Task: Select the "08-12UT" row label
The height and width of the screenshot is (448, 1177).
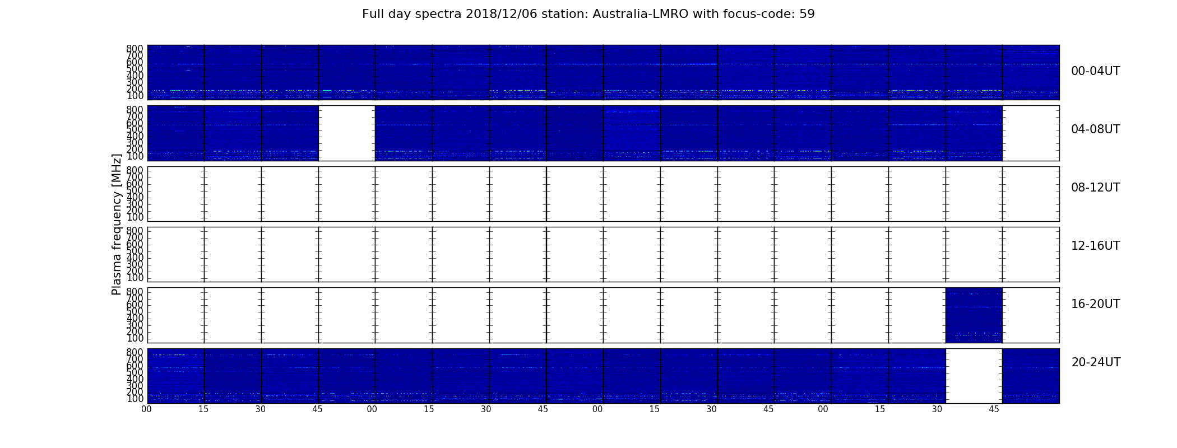Action: click(1095, 188)
